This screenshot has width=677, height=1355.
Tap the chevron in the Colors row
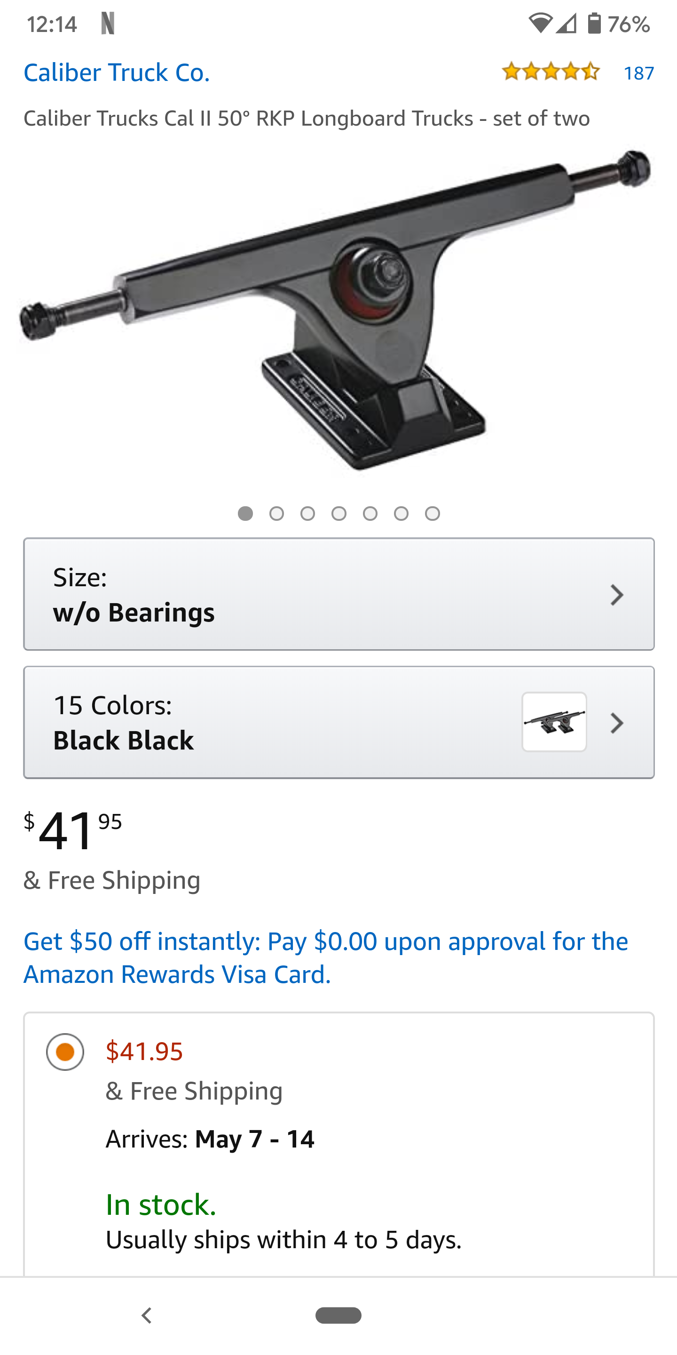pos(616,723)
